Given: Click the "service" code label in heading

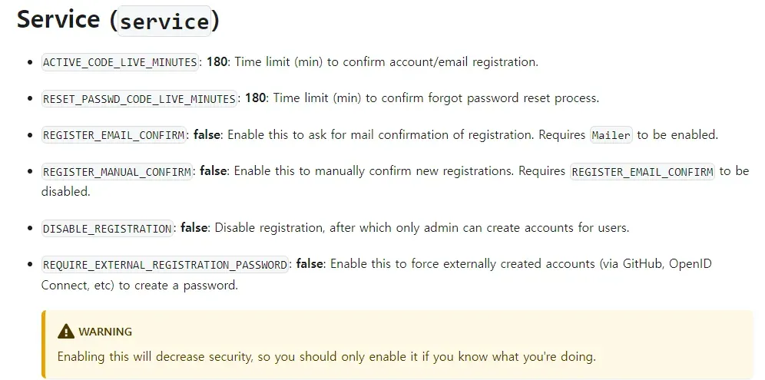Looking at the screenshot, I should pos(164,21).
